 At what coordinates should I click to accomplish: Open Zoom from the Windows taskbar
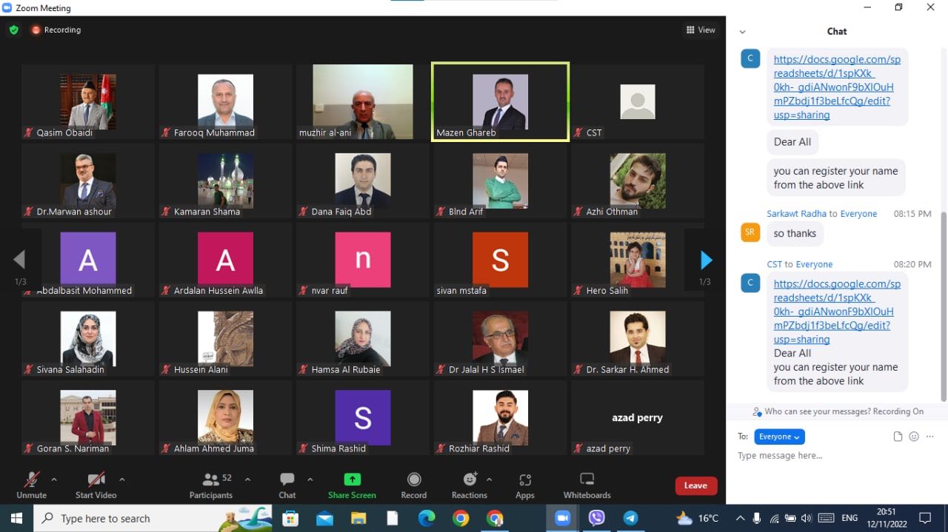[563, 518]
